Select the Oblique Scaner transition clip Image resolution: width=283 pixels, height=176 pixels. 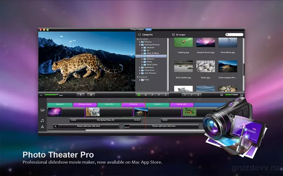(85, 105)
